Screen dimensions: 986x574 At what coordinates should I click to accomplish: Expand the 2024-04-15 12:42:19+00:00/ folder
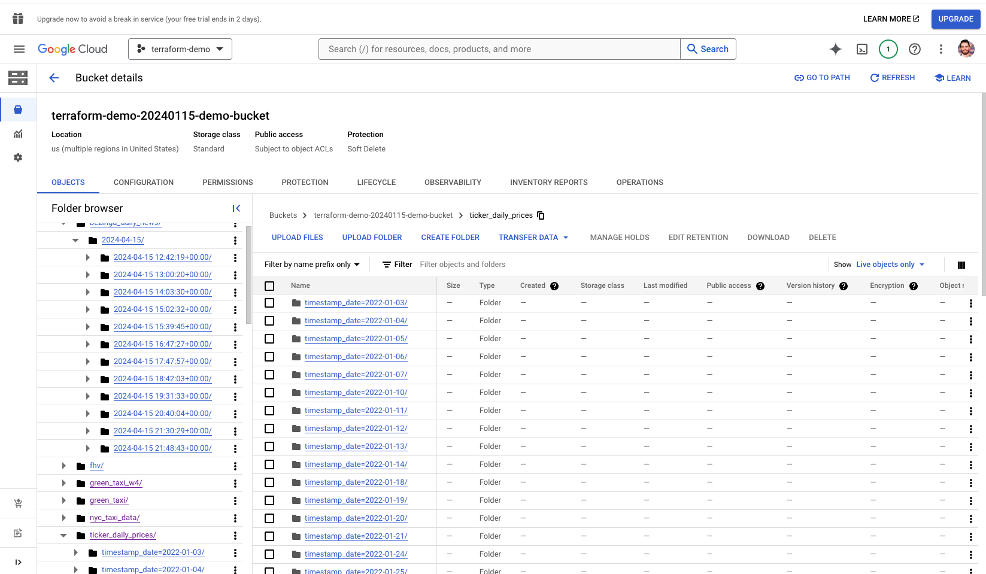87,257
